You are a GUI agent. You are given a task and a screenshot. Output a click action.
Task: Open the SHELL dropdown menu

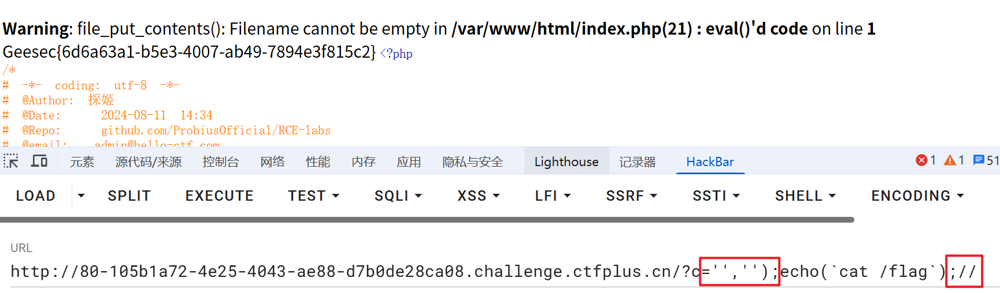(x=806, y=196)
